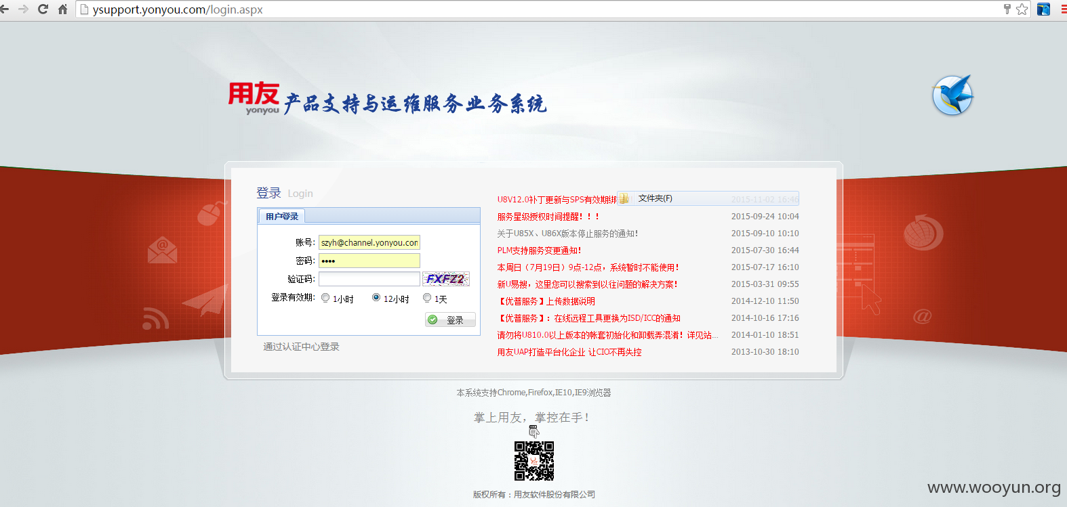Select the 用户登录 tab
1067x507 pixels.
[282, 216]
